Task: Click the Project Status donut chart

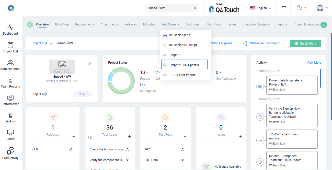Action: pyautogui.click(x=121, y=81)
